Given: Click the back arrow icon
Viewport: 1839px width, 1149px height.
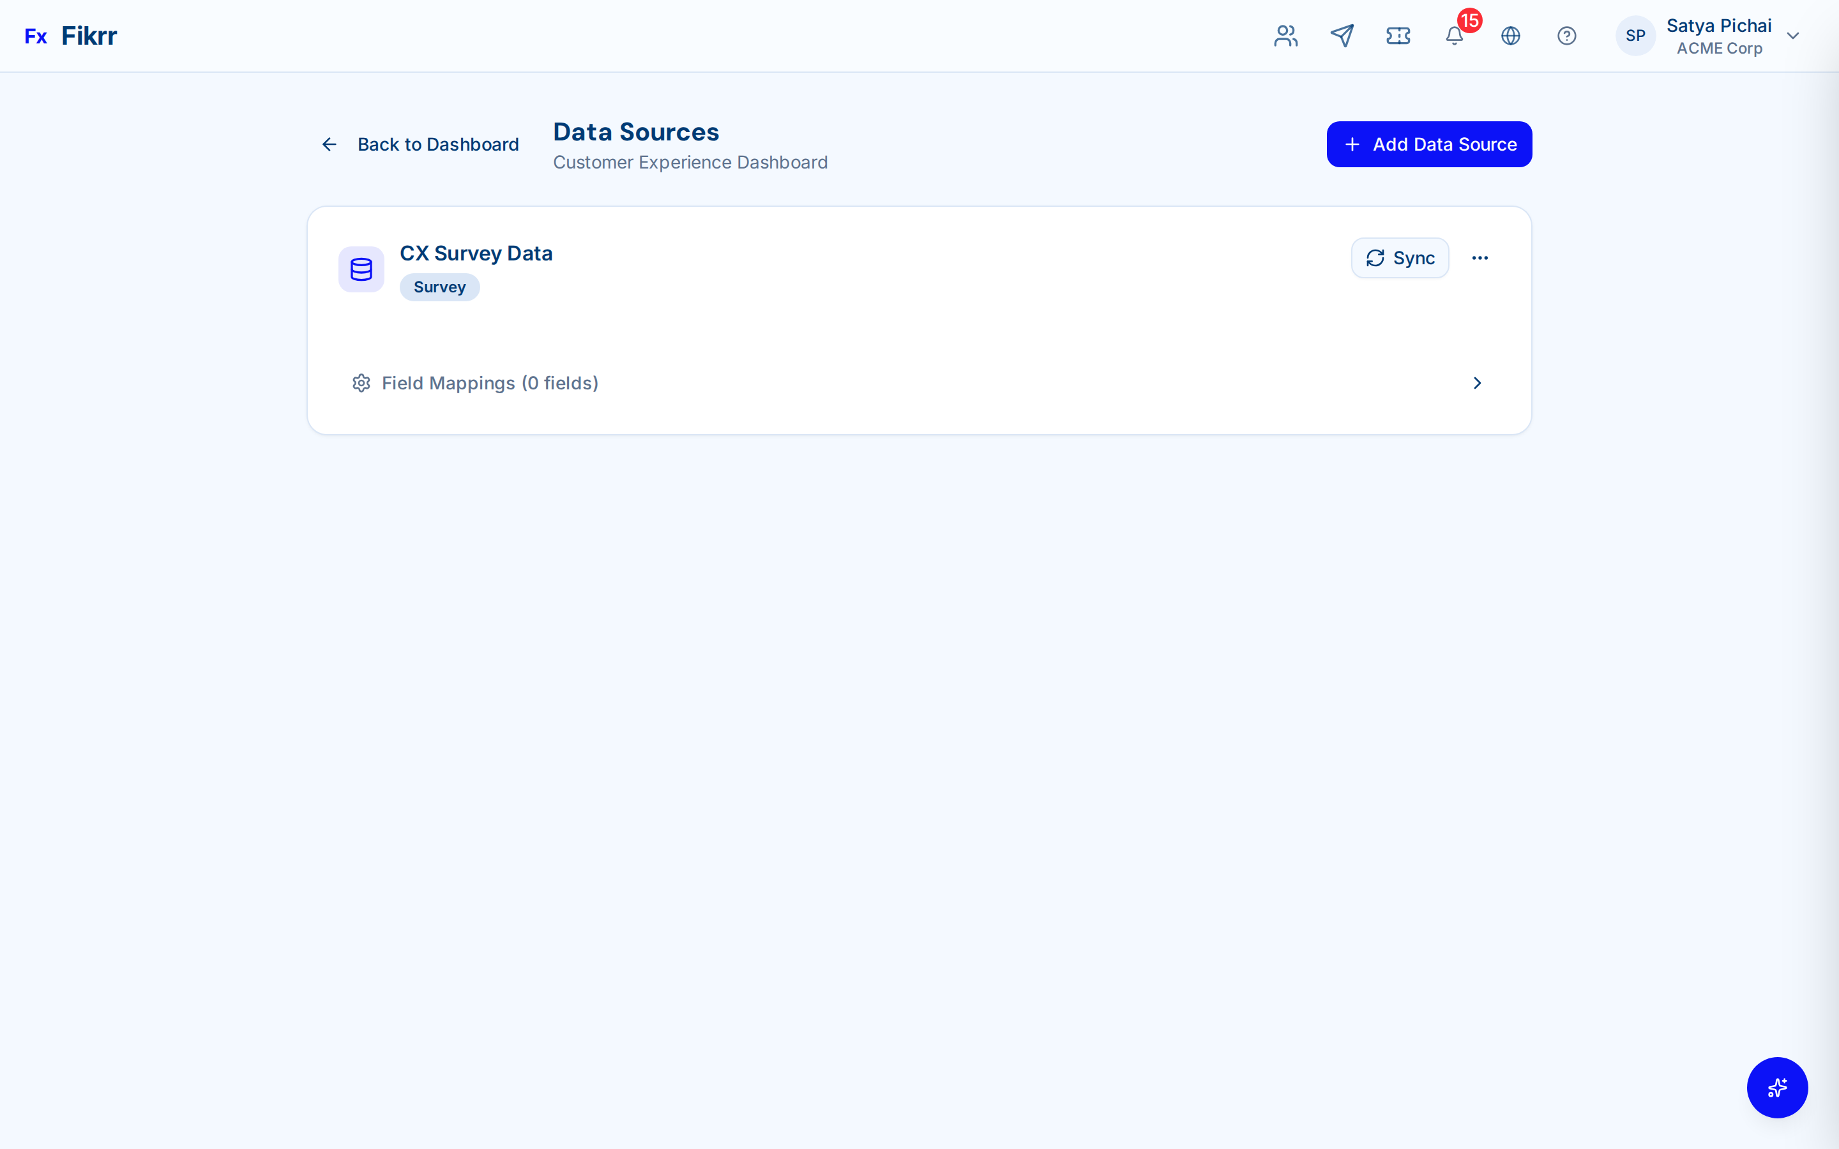Looking at the screenshot, I should coord(329,144).
